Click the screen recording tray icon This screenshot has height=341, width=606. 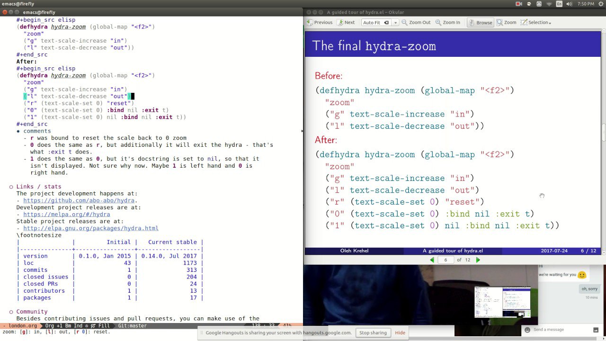pyautogui.click(x=518, y=4)
